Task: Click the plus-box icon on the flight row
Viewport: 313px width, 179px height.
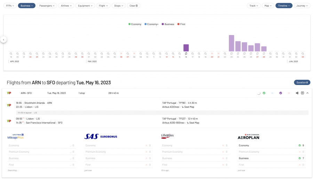Action: tap(302, 93)
